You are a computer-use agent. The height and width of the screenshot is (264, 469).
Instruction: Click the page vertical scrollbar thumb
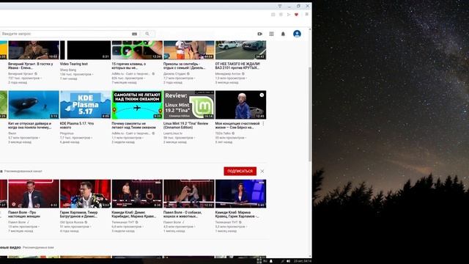coord(310,114)
